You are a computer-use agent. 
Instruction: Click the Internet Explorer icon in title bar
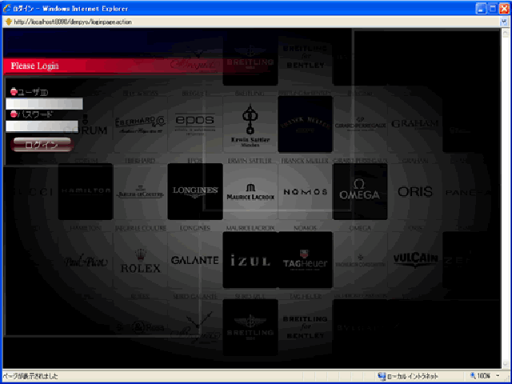pyautogui.click(x=7, y=9)
